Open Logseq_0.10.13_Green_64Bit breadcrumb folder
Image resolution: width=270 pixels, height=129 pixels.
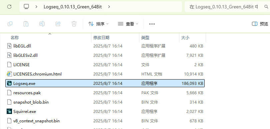pos(73,7)
